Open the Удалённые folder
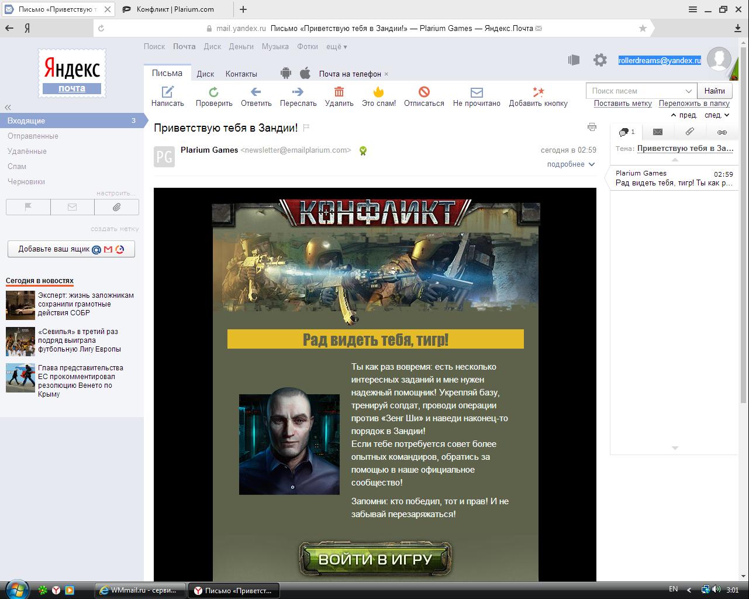The image size is (749, 599). pyautogui.click(x=27, y=151)
